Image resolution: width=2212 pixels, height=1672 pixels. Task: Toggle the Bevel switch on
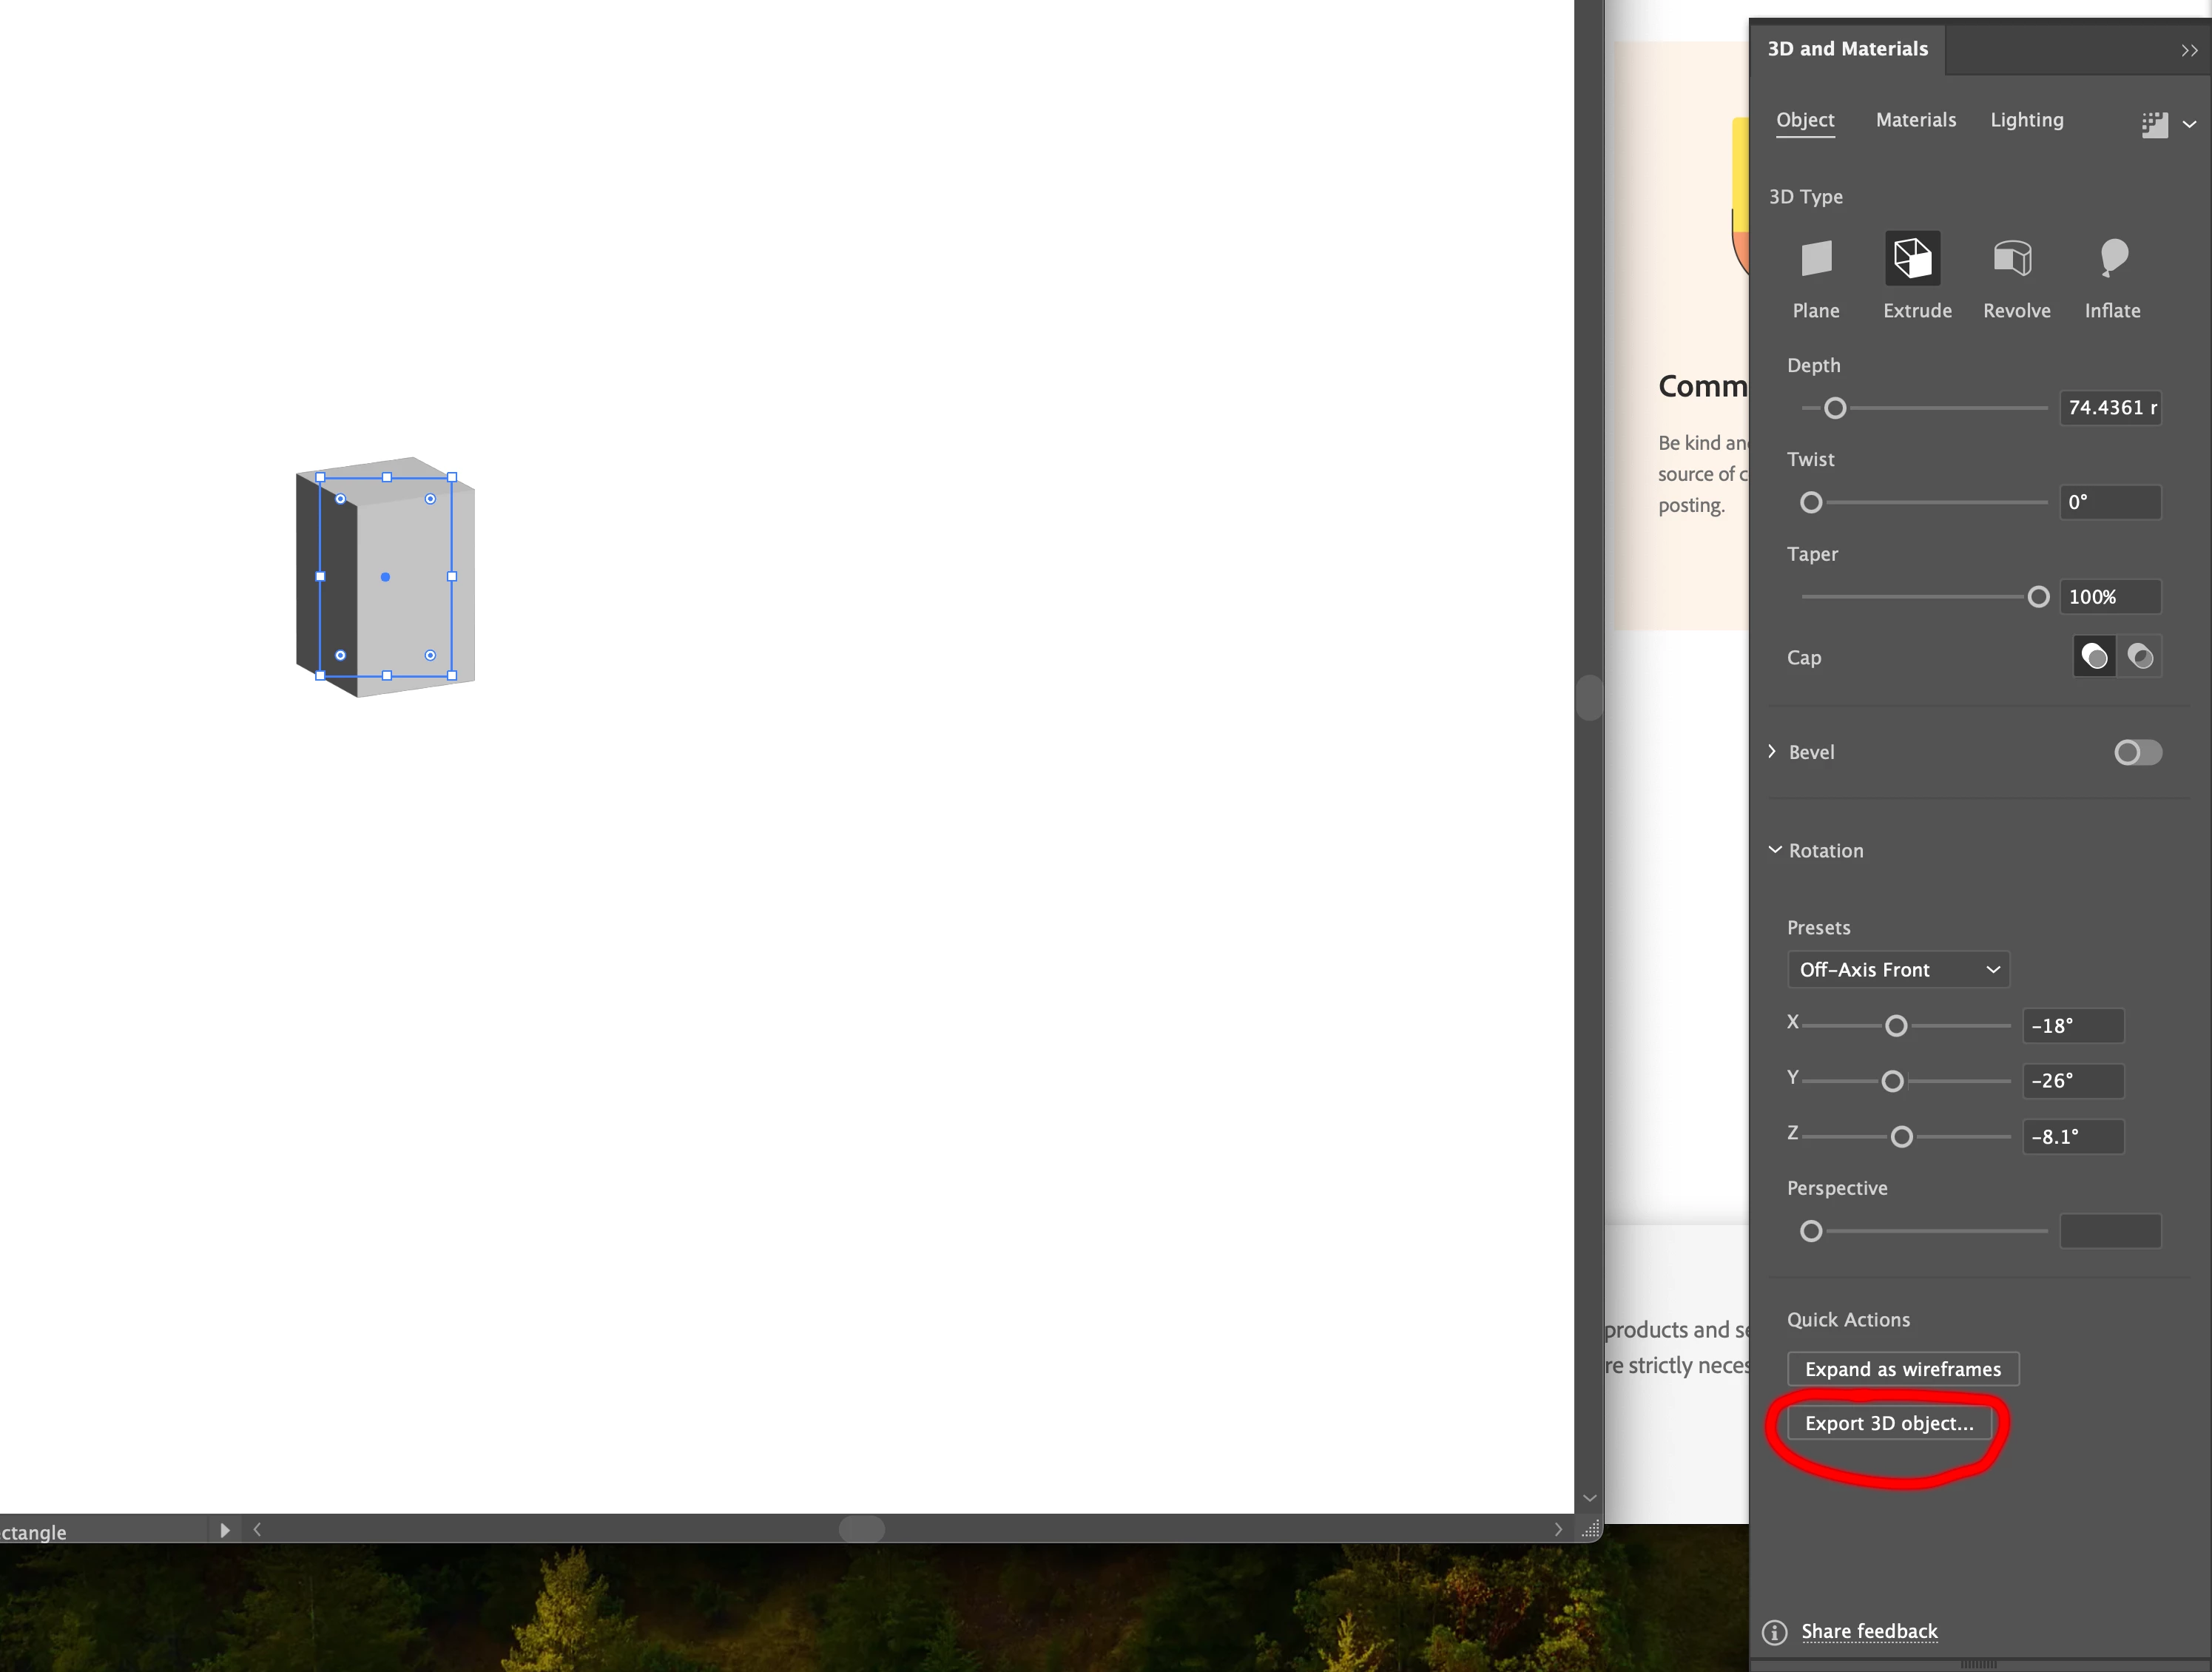(2138, 752)
